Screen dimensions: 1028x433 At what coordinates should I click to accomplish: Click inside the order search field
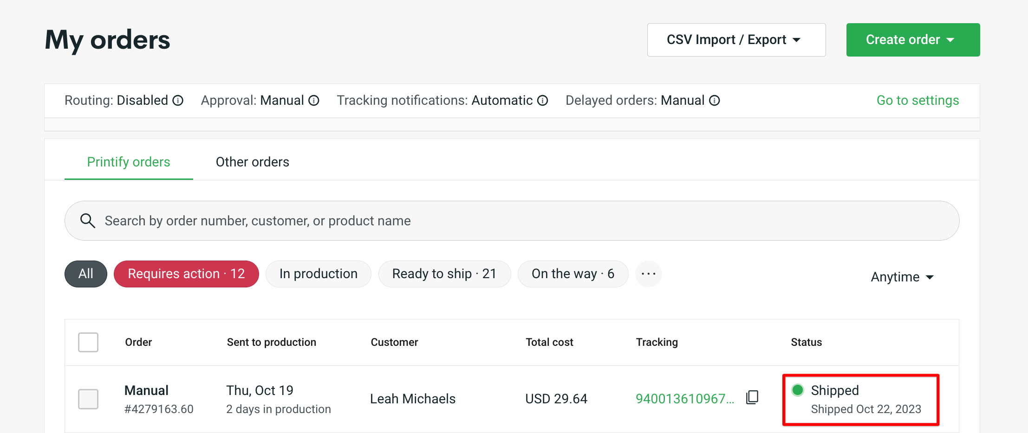click(x=325, y=220)
